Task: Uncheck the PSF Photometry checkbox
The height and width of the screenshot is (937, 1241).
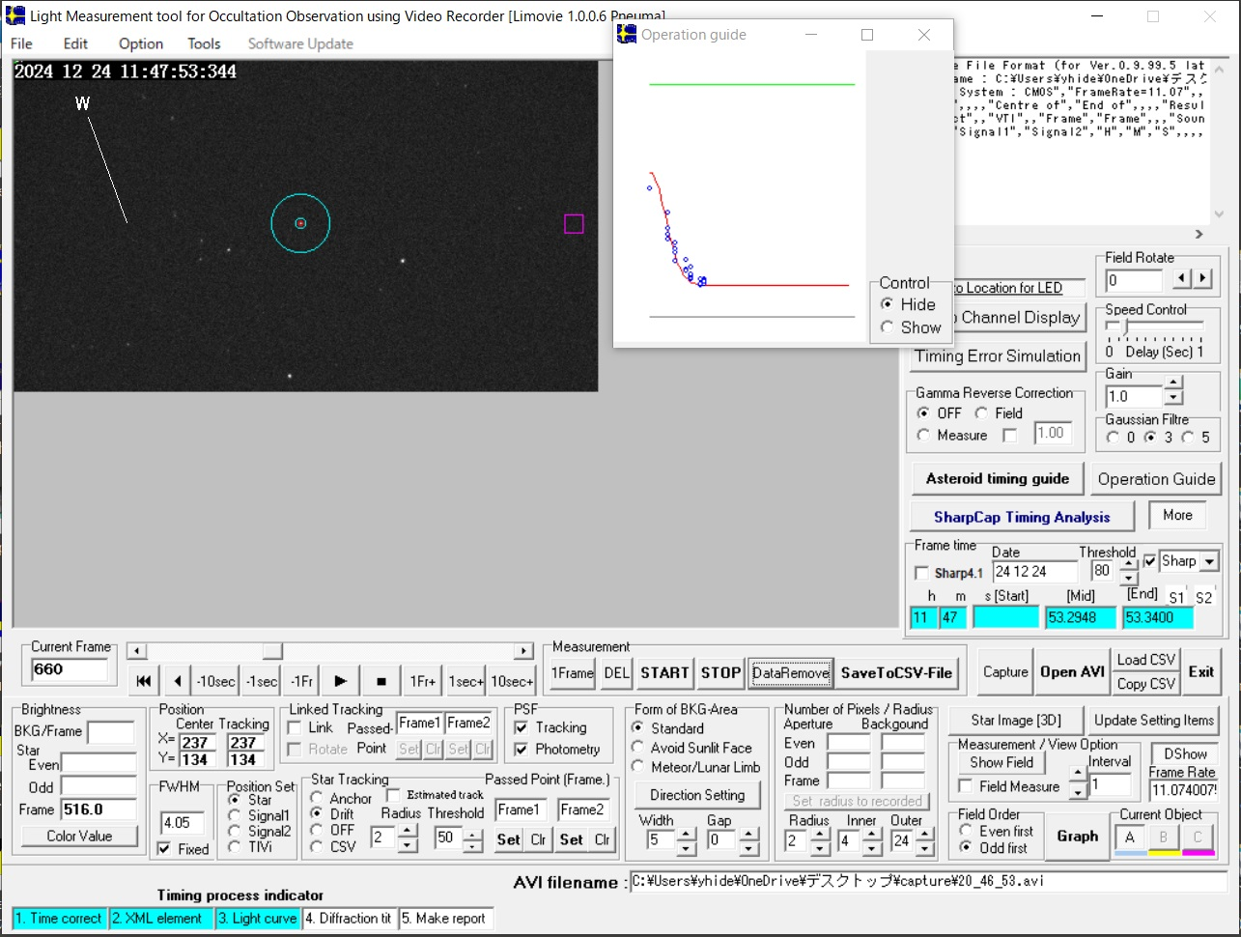Action: [x=522, y=750]
